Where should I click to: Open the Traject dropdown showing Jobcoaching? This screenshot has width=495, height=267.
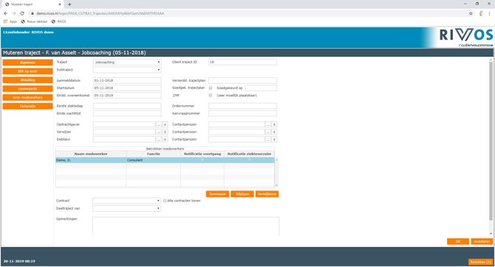point(127,63)
